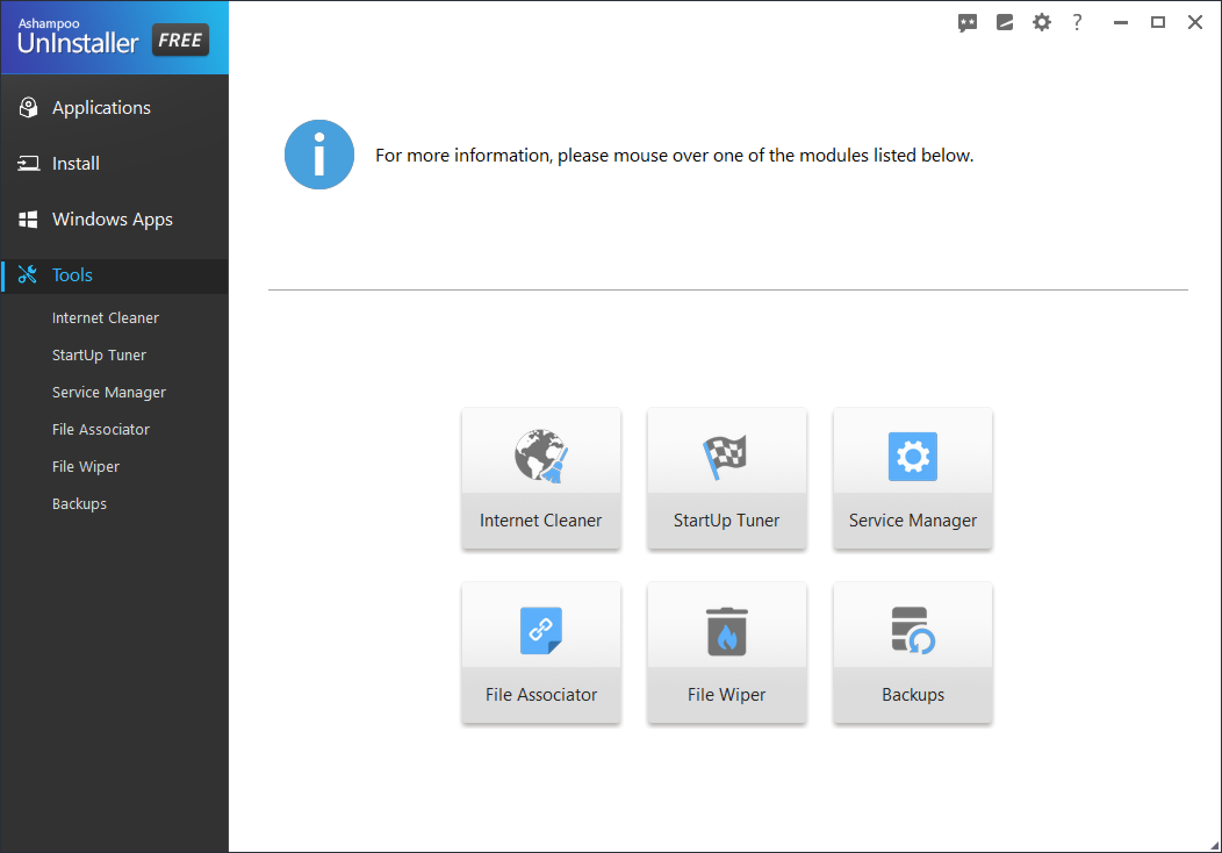
Task: Click the StartUp Tuner tile label
Action: [x=727, y=520]
